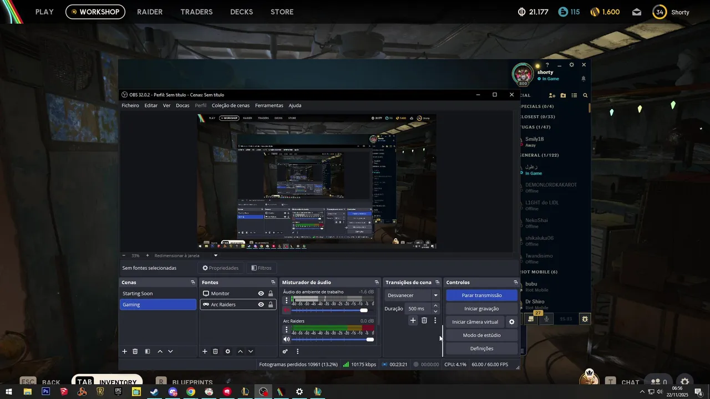Open the Docas menu
The image size is (710, 399).
click(182, 105)
